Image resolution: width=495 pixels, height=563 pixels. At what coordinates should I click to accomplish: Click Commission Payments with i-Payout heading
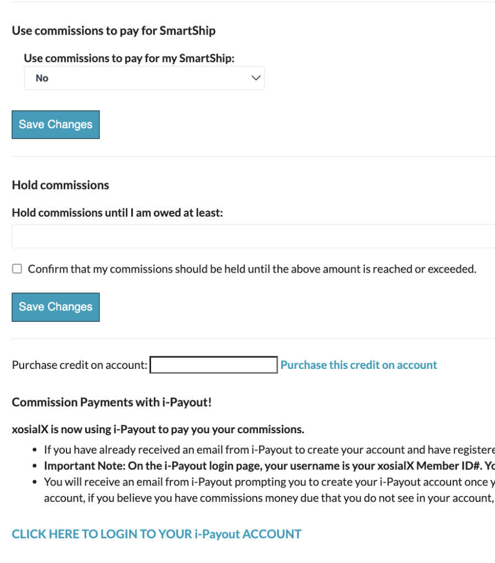[112, 402]
